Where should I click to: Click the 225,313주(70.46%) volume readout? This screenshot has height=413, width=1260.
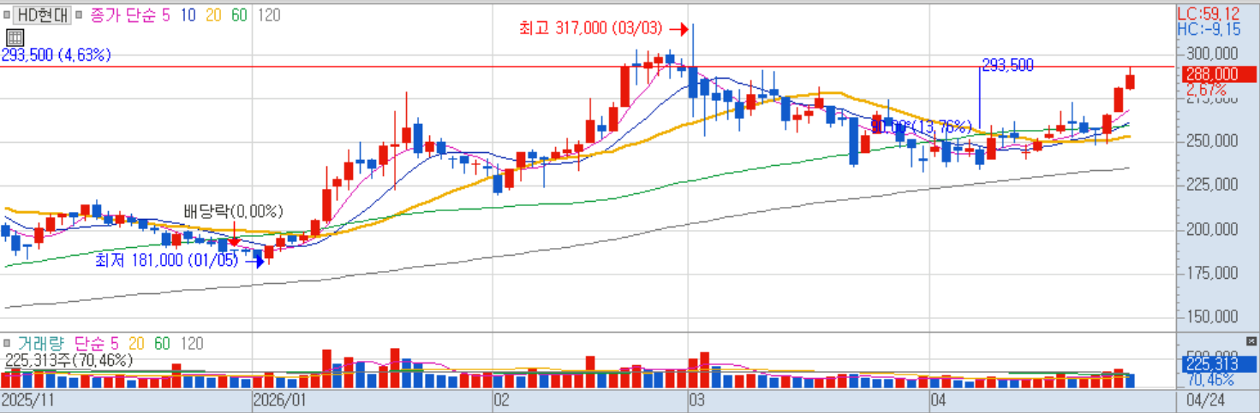click(69, 360)
